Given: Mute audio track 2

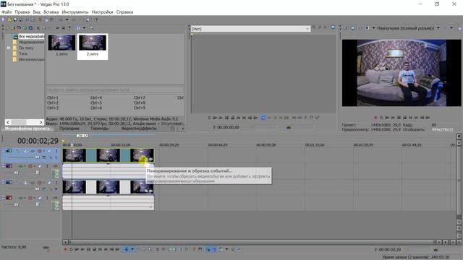Looking at the screenshot, I should click(x=40, y=166).
